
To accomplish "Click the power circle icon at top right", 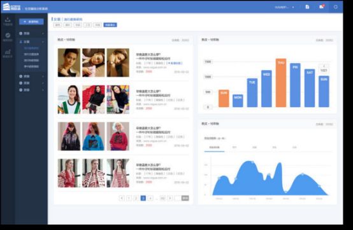I will click(335, 7).
